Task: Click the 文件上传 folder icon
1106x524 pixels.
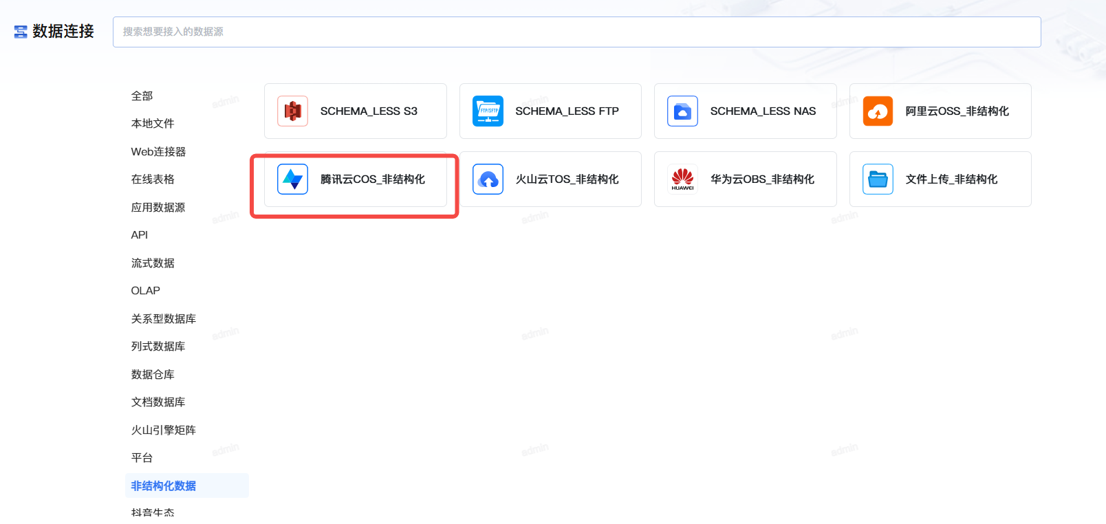Action: (878, 179)
